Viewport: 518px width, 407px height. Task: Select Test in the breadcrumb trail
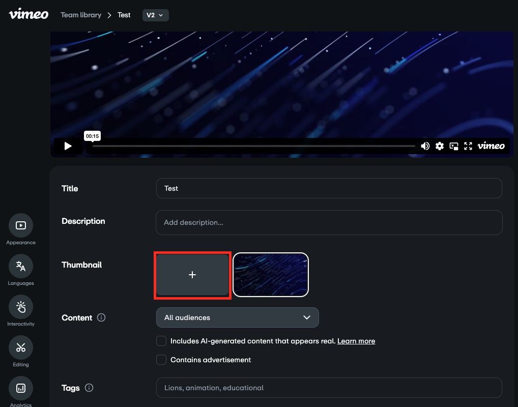click(124, 15)
